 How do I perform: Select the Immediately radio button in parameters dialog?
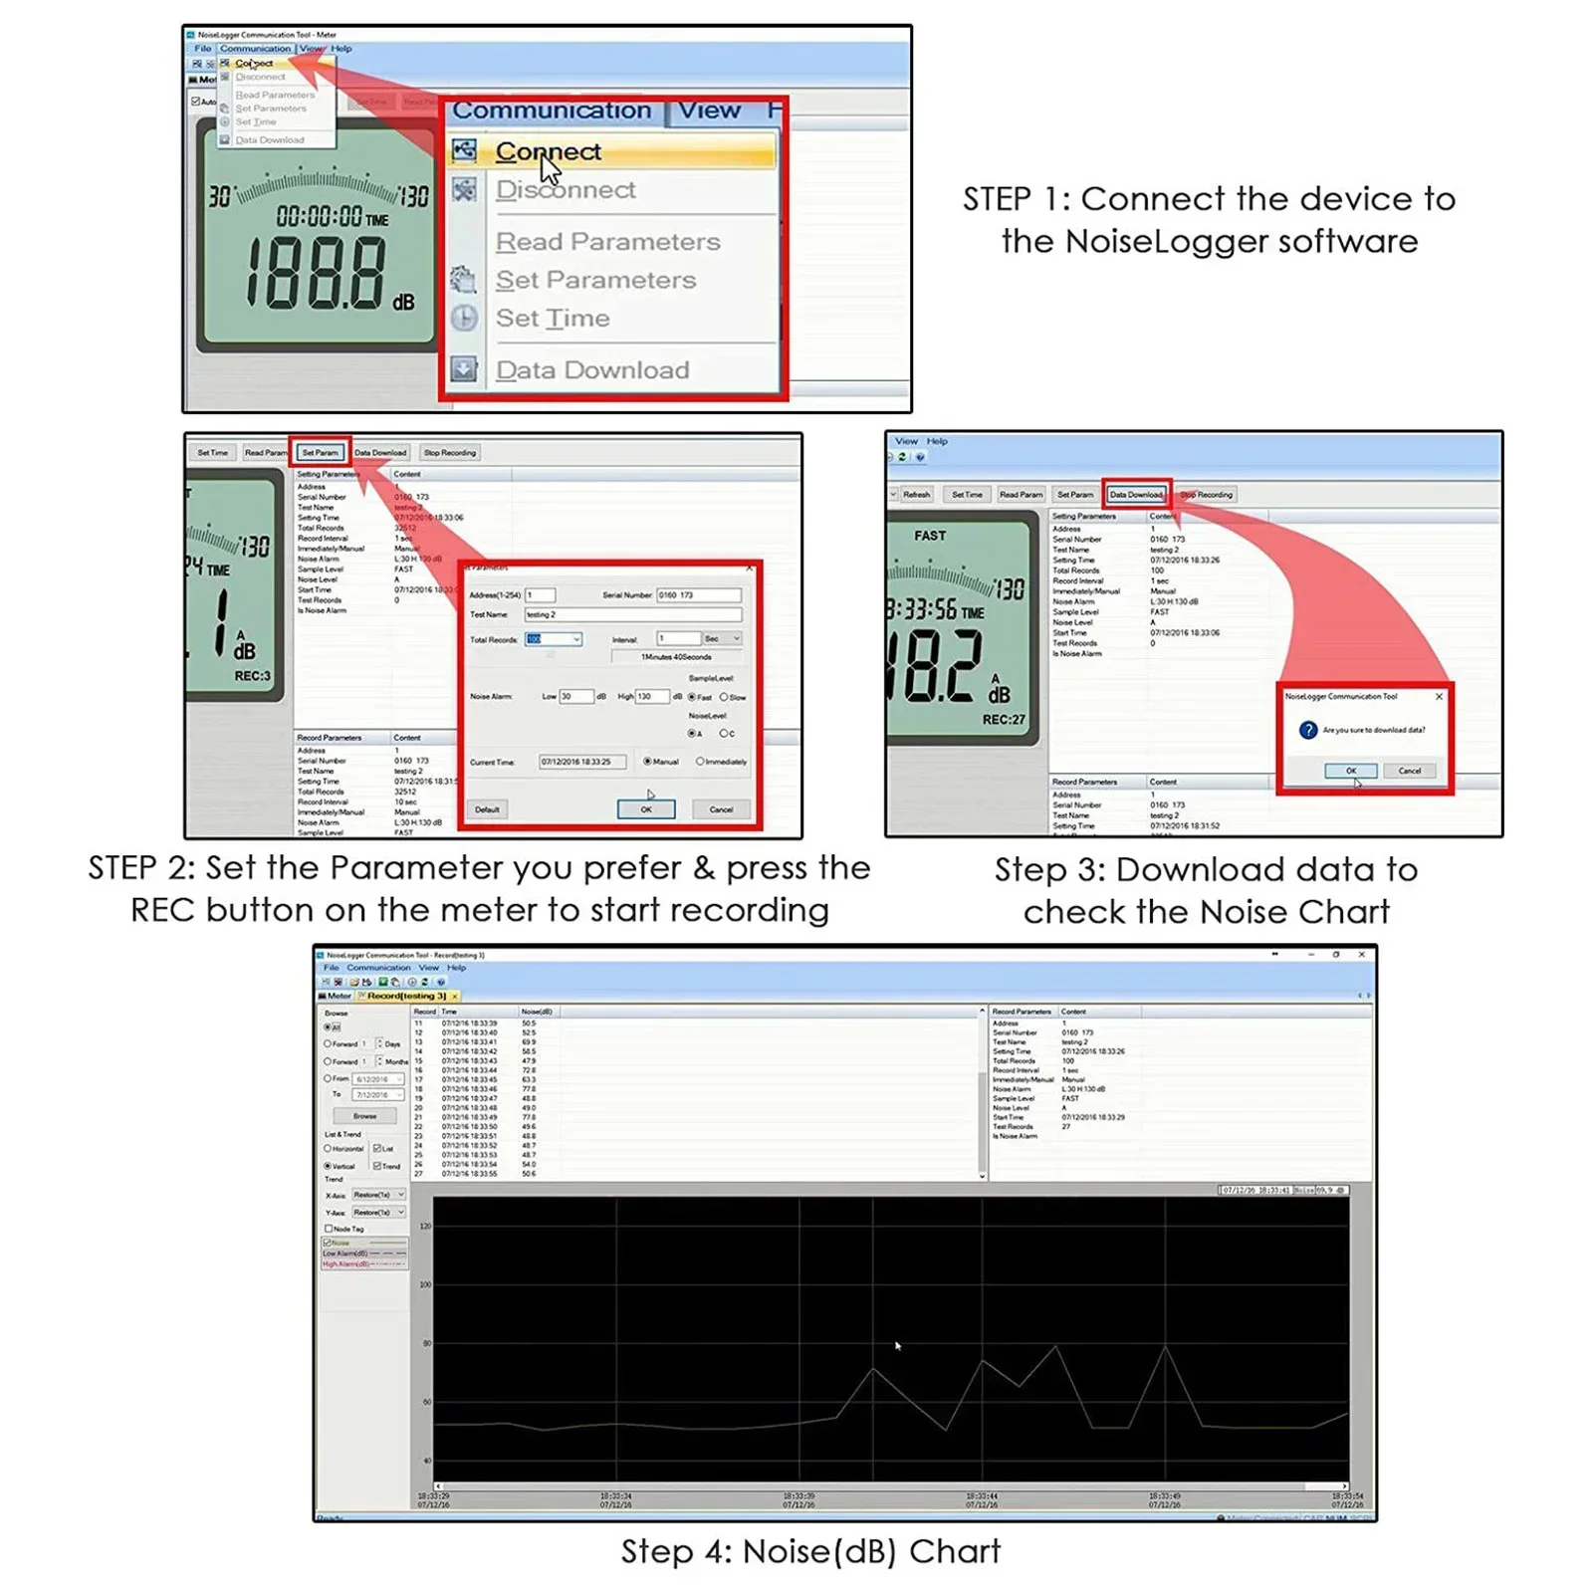[x=700, y=762]
